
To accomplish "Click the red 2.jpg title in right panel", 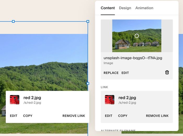I will [127, 98].
